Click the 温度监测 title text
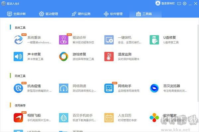The height and width of the screenshot is (132, 199). point(125,54)
